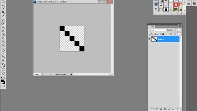Select the Sponge/Dodge tool
Screen dimensions: 197x111
tap(3, 45)
